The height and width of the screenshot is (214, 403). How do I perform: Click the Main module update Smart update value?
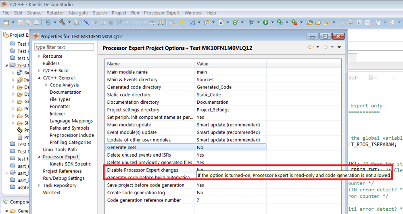(x=228, y=125)
